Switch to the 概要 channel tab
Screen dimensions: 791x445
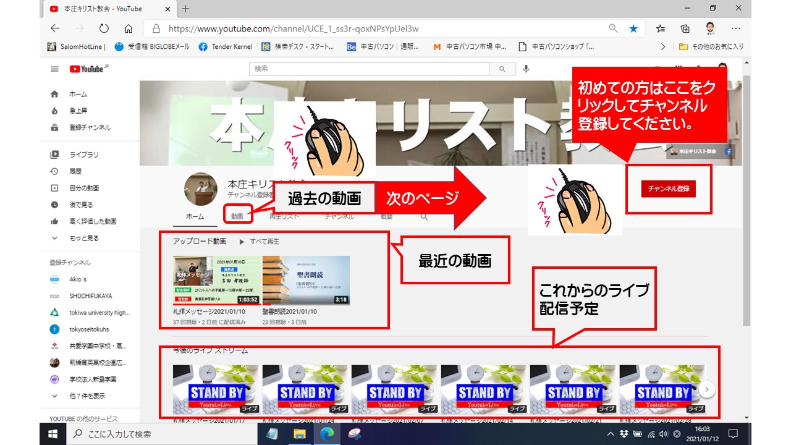tap(386, 217)
